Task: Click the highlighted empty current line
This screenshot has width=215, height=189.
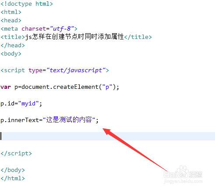Action: (x=107, y=136)
